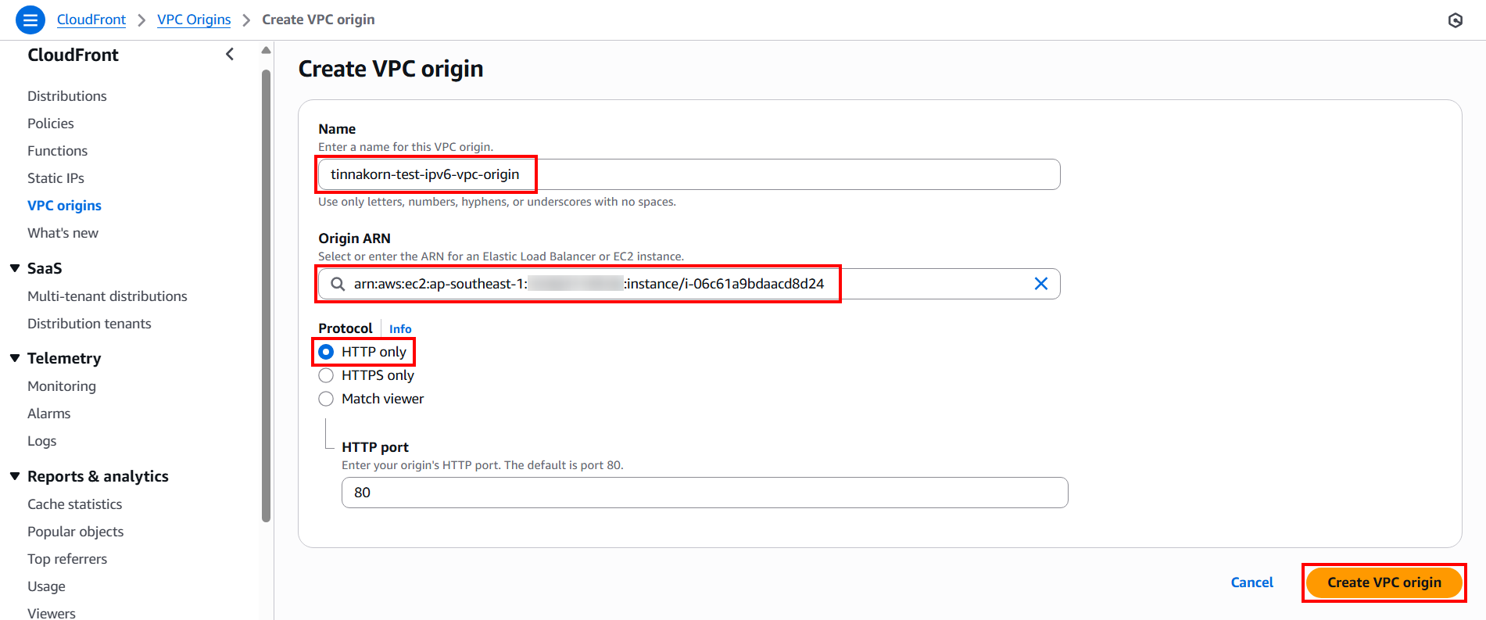Open Viewers report in sidebar
The height and width of the screenshot is (620, 1486).
tap(52, 613)
